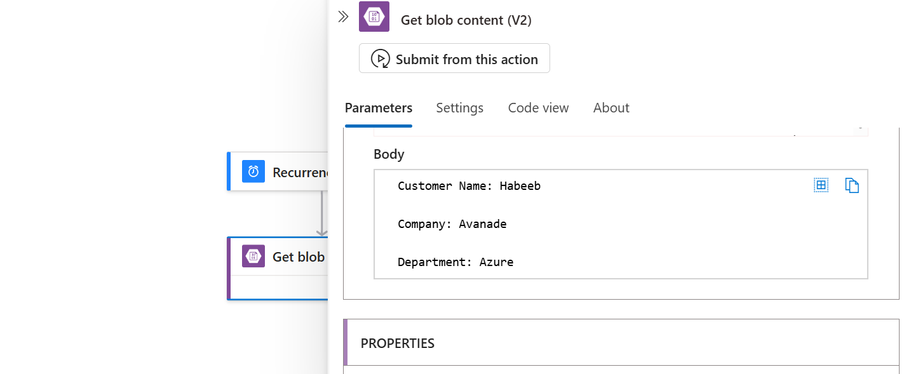Click the Recurrence trigger clock icon
The image size is (904, 374).
(253, 171)
